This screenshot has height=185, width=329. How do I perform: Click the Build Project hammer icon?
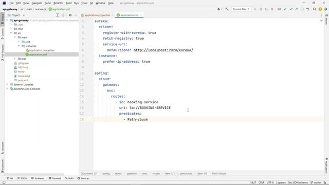[x=227, y=9]
